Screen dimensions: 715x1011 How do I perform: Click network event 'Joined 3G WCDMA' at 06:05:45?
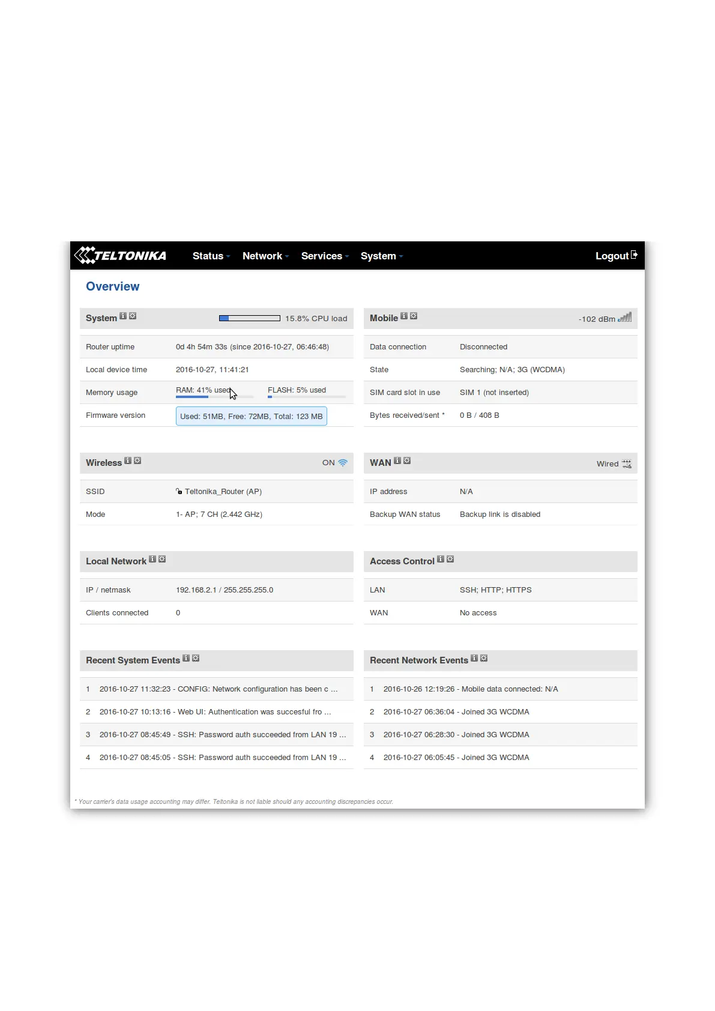click(501, 758)
